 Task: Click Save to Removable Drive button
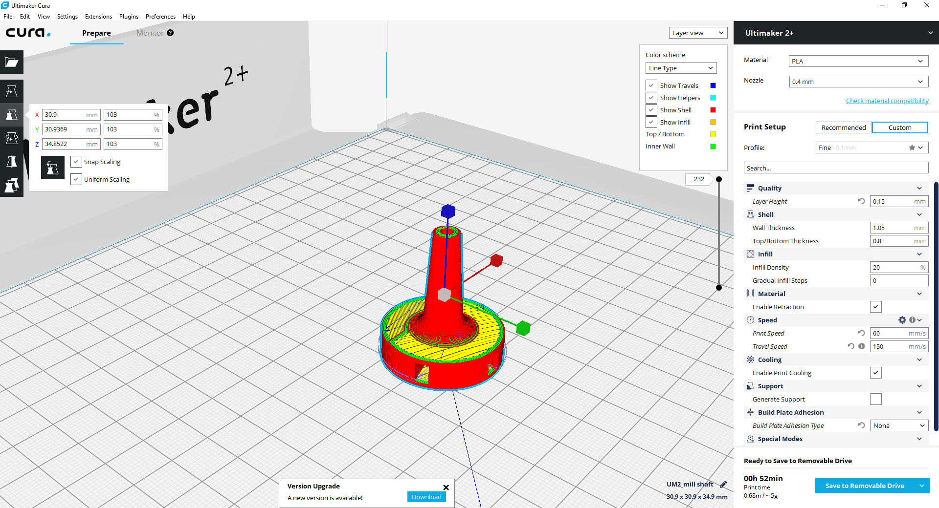click(865, 486)
